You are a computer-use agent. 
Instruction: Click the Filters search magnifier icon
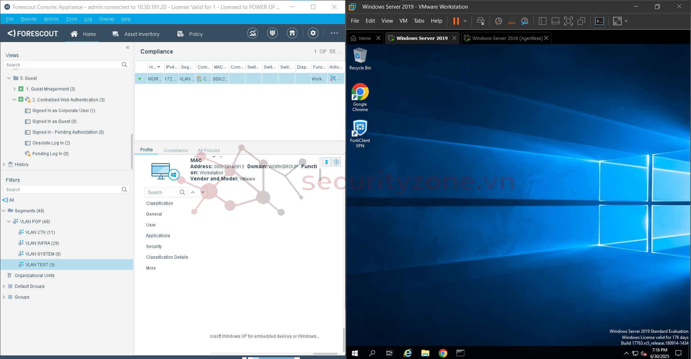click(x=125, y=189)
